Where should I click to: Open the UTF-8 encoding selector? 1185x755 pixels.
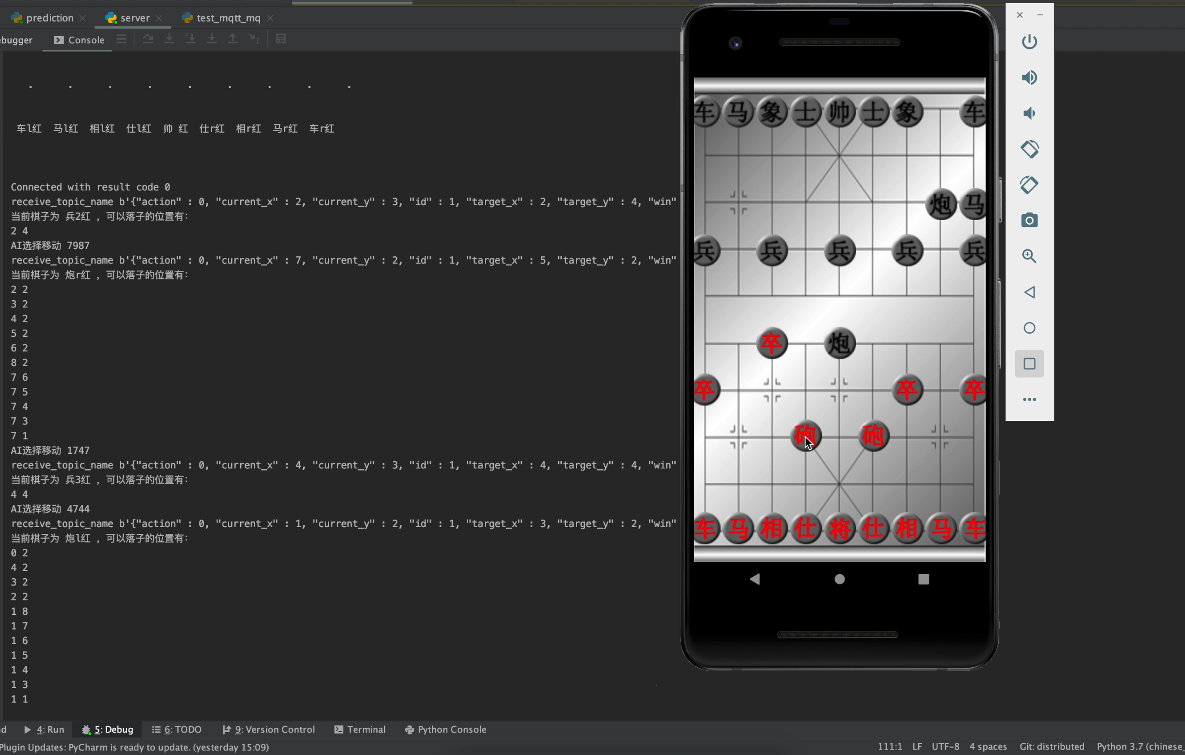coord(945,746)
